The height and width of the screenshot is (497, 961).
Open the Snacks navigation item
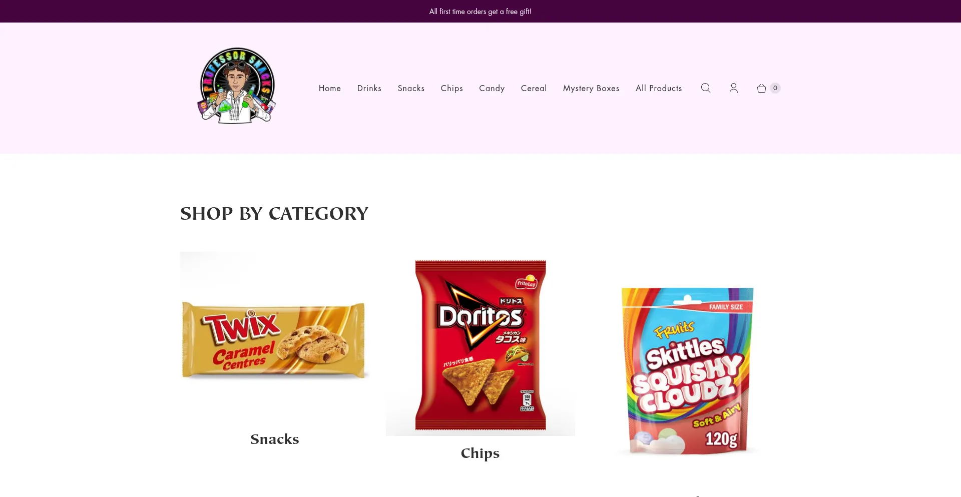tap(411, 88)
